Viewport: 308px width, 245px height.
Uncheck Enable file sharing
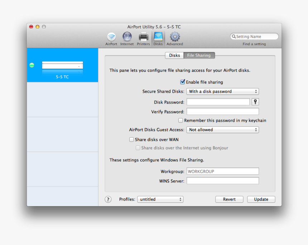tap(183, 82)
